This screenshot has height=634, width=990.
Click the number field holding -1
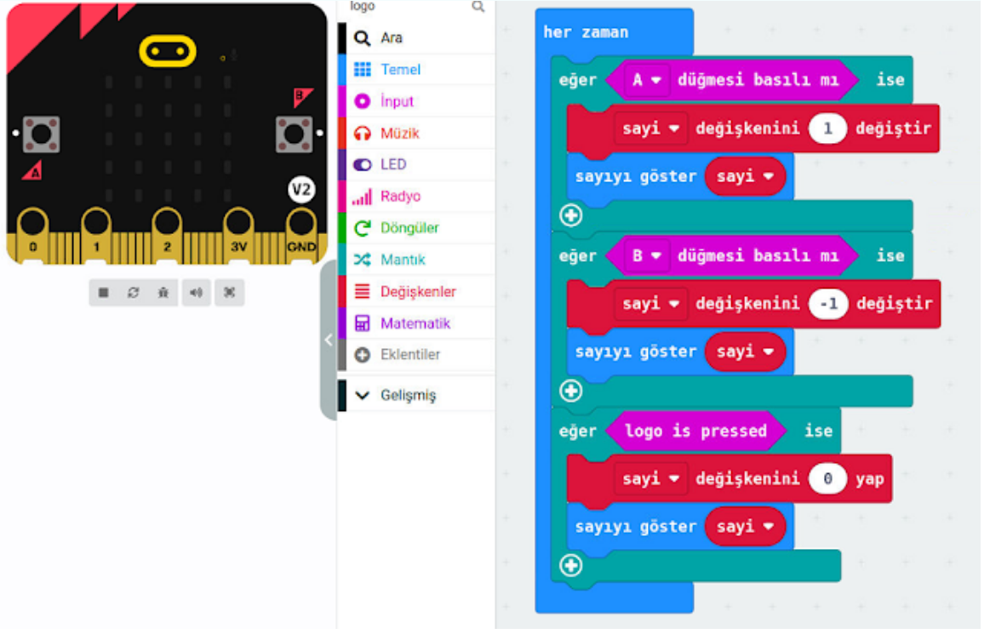tap(828, 304)
